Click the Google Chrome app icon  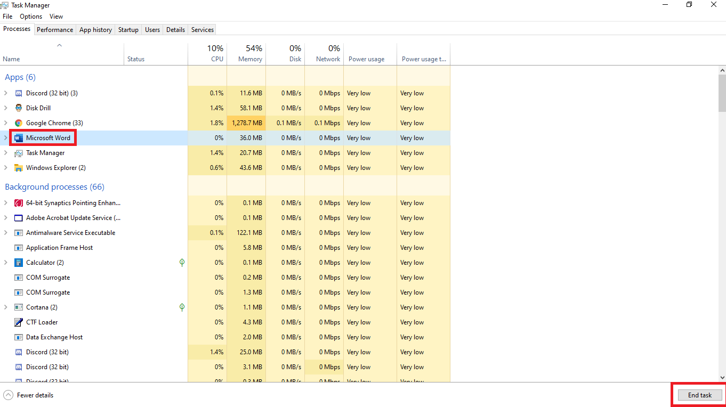pyautogui.click(x=19, y=123)
